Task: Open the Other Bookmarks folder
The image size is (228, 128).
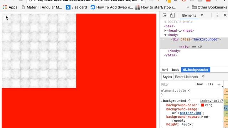Action: [x=209, y=7]
